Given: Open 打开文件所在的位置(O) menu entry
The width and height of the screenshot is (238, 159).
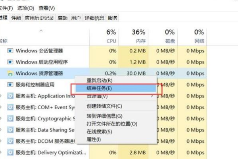Looking at the screenshot, I should (x=112, y=124).
